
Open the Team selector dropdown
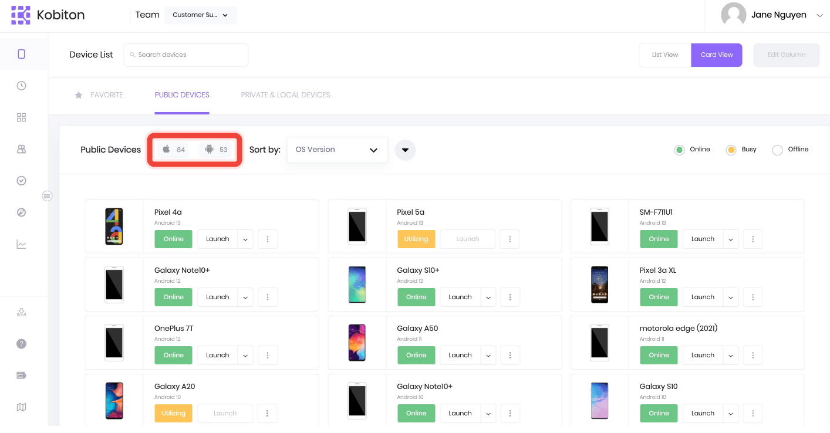click(200, 15)
